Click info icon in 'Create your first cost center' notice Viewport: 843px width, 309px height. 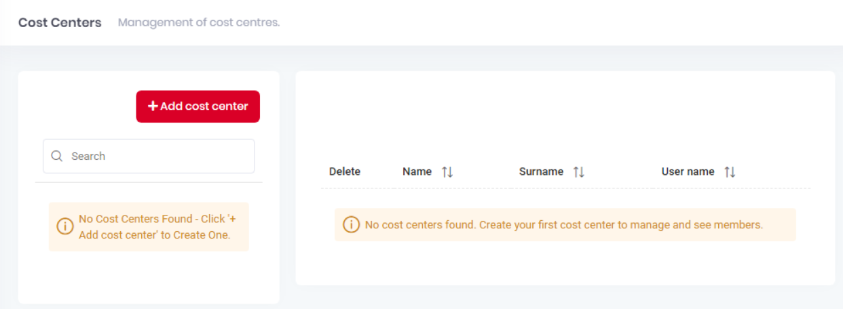pos(351,224)
